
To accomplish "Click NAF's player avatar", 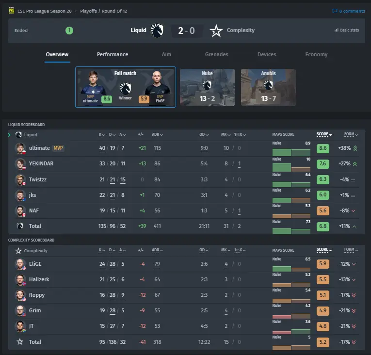I will (20, 210).
